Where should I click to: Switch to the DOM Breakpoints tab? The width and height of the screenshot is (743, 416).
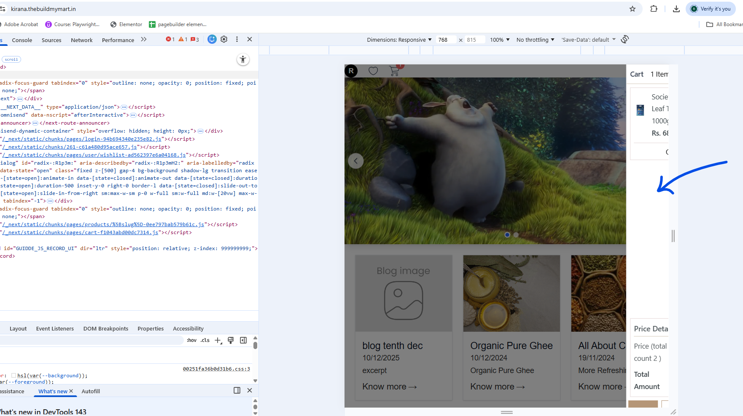[106, 328]
